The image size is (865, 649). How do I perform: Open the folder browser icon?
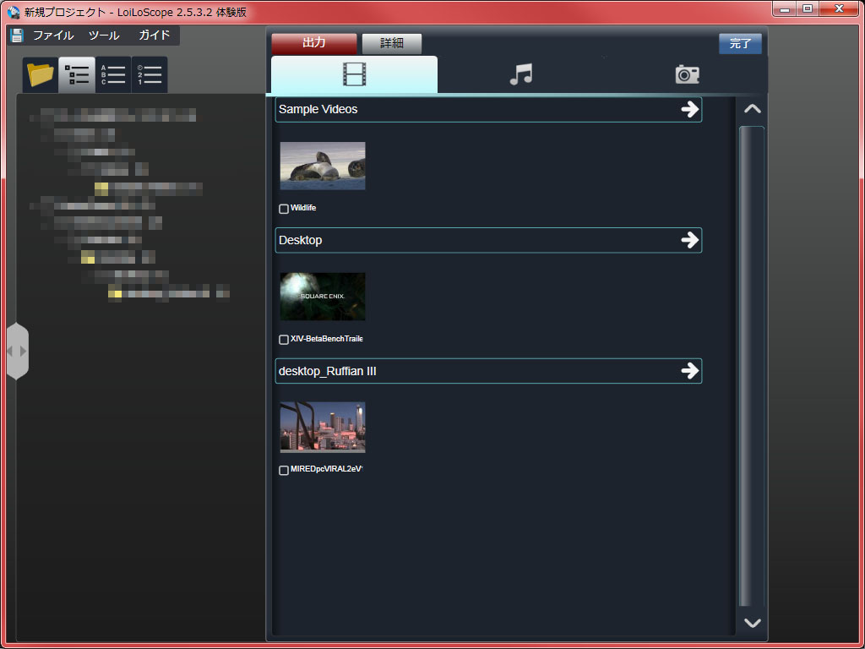[x=41, y=74]
